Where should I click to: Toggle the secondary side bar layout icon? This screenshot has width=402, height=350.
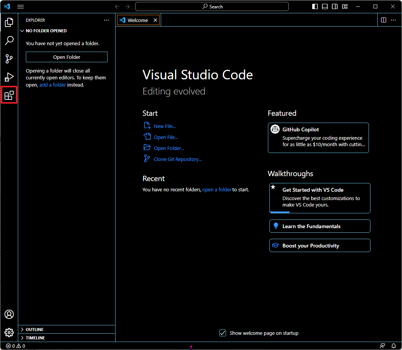coord(335,7)
